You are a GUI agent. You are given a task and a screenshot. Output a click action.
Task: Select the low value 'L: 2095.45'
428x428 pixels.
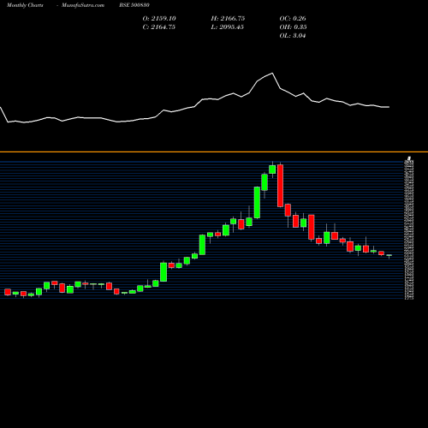[x=228, y=27]
